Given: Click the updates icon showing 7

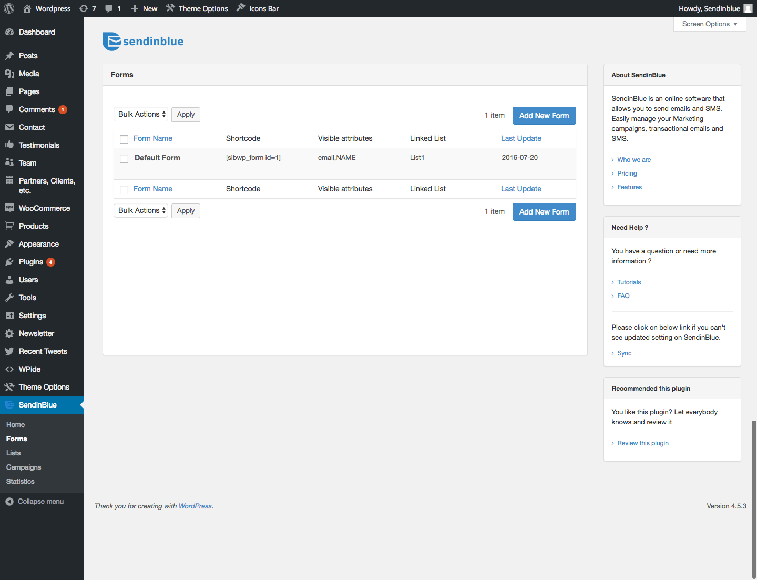Looking at the screenshot, I should (84, 8).
